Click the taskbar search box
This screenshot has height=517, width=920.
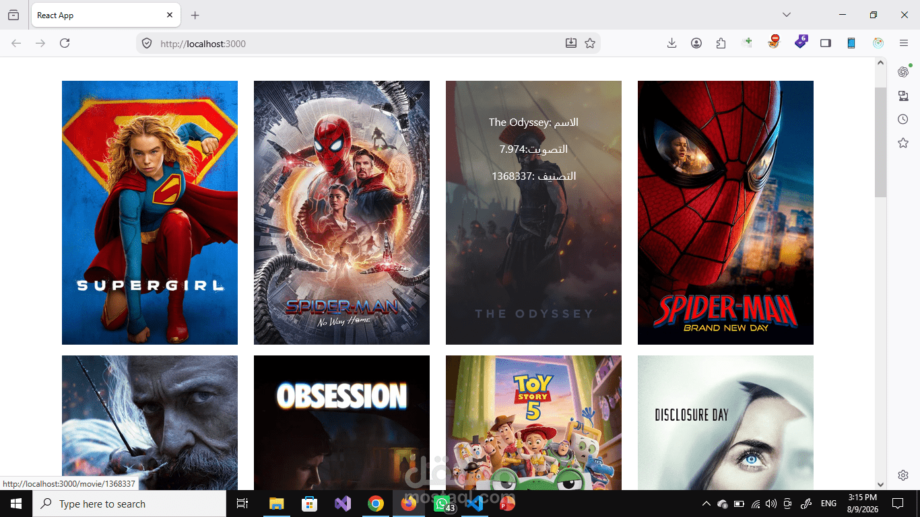(x=129, y=504)
